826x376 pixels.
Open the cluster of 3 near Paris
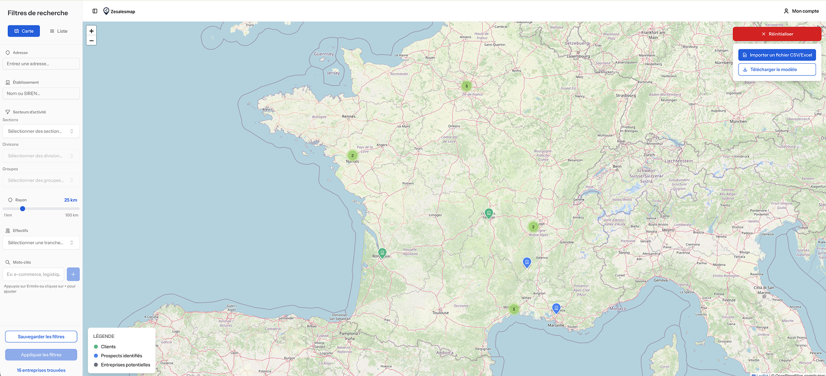(466, 86)
